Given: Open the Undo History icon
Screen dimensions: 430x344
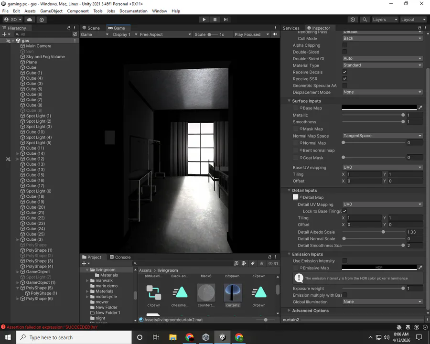Looking at the screenshot, I should [x=353, y=20].
